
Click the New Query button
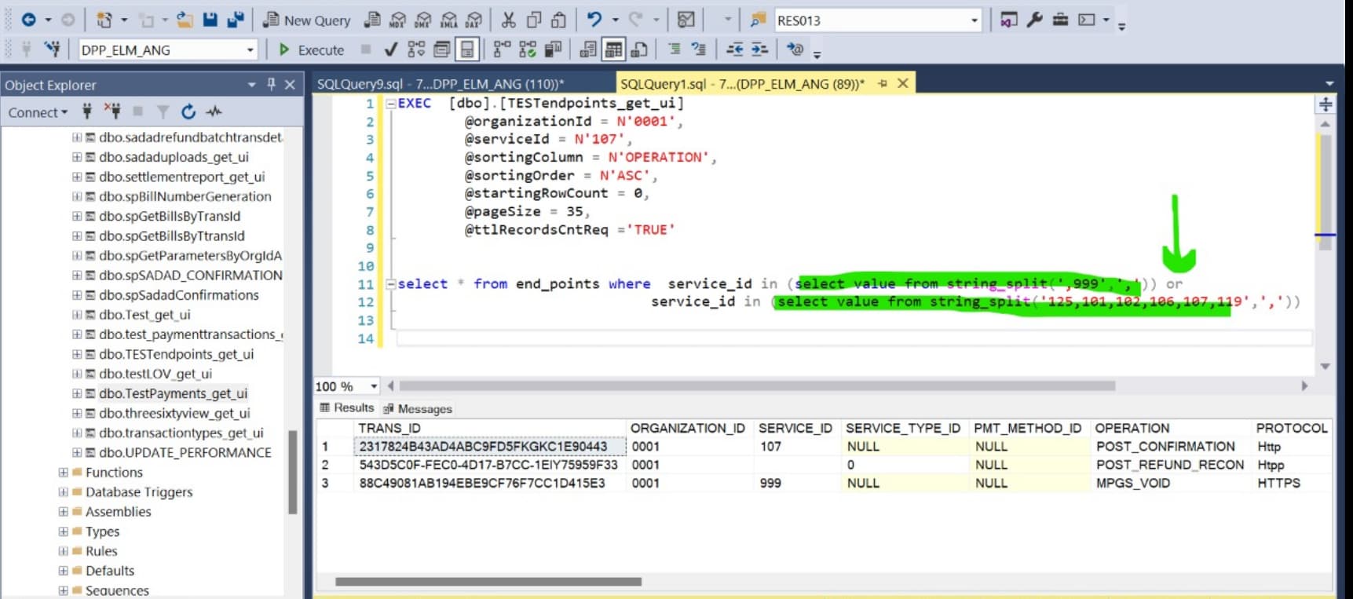[x=307, y=20]
